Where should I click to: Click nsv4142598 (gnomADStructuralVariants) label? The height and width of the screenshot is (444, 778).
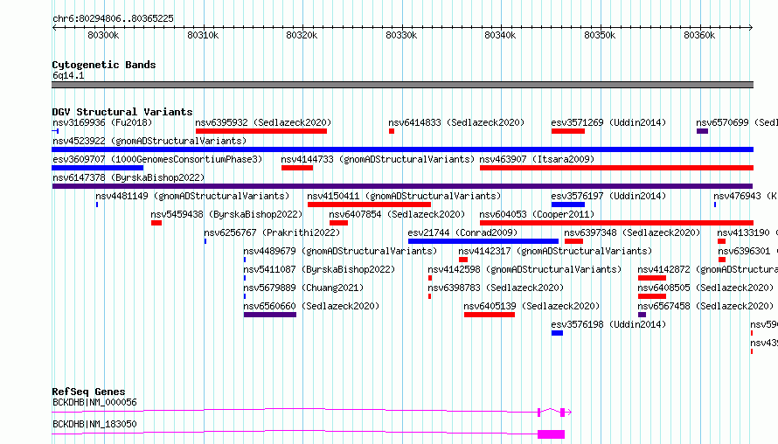coord(524,269)
